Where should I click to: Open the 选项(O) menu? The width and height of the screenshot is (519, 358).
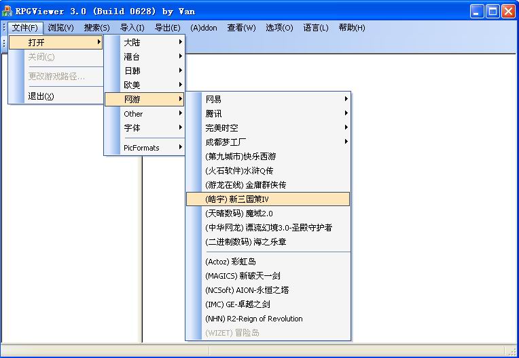pos(279,28)
